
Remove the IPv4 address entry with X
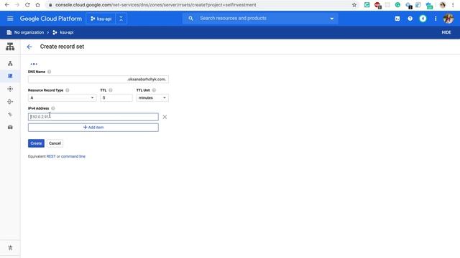point(165,117)
